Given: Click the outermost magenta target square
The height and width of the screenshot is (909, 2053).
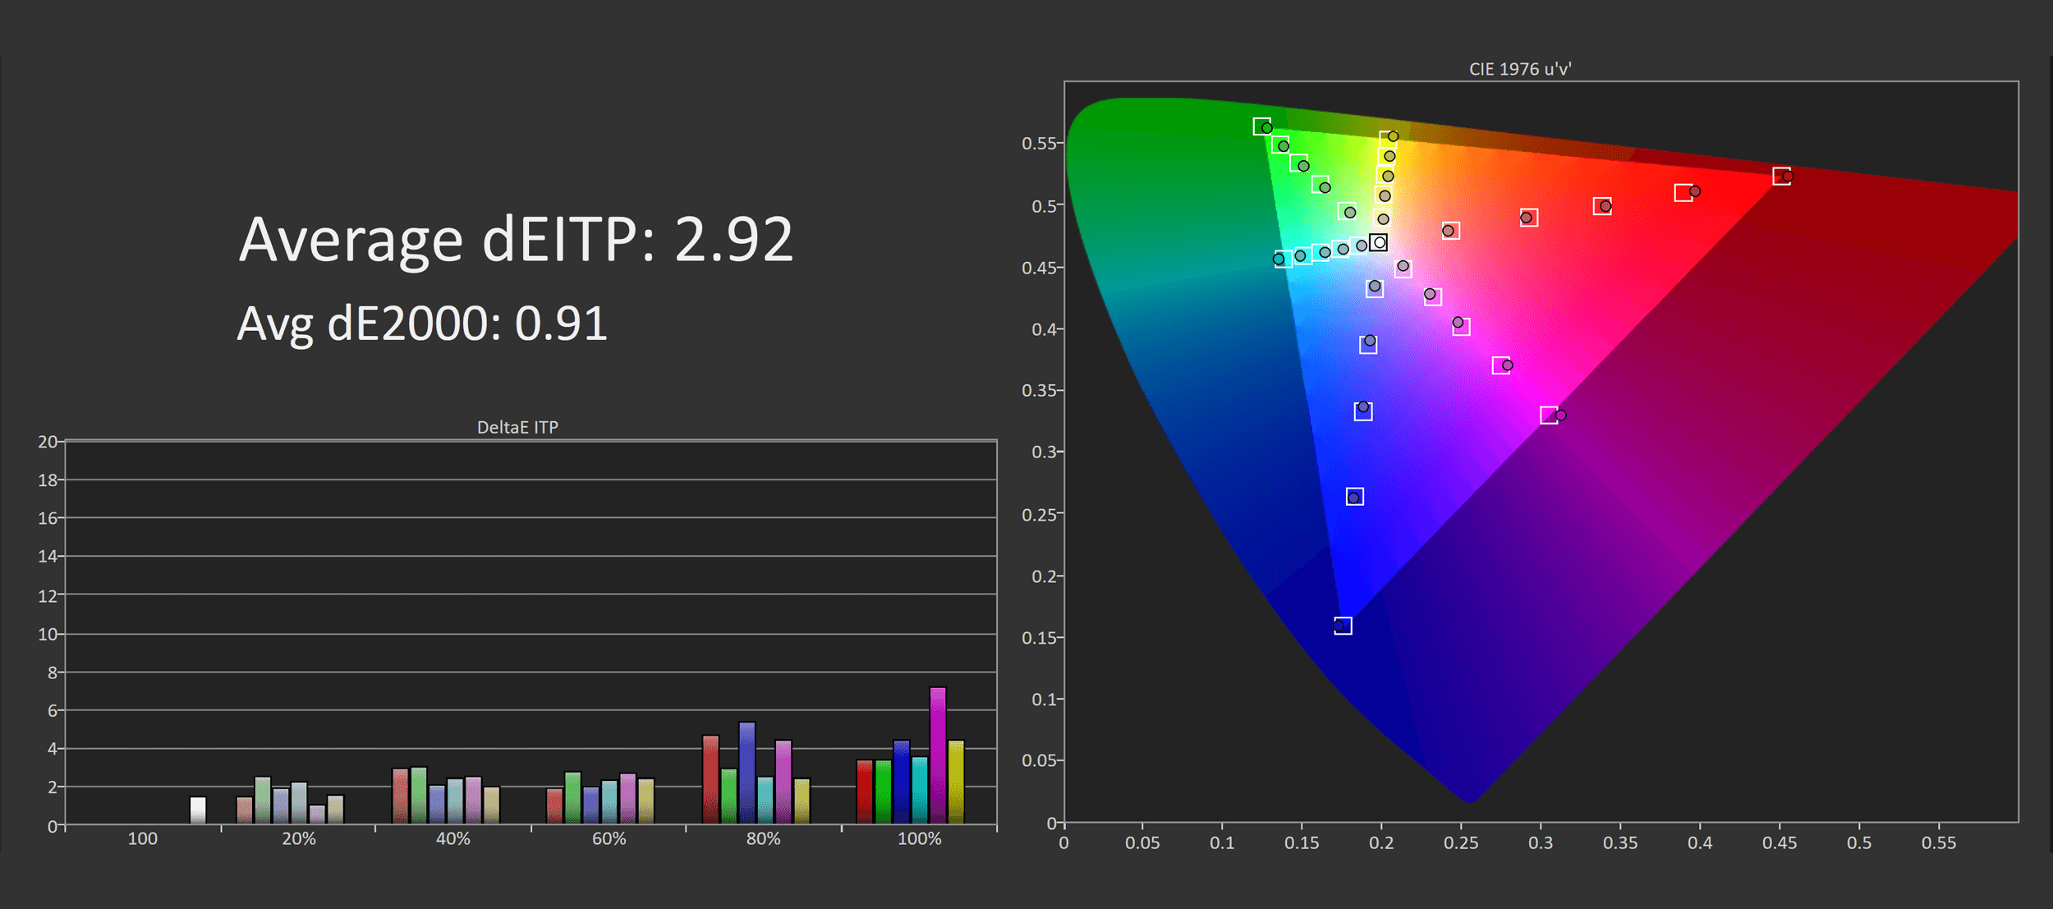Looking at the screenshot, I should click(1549, 415).
